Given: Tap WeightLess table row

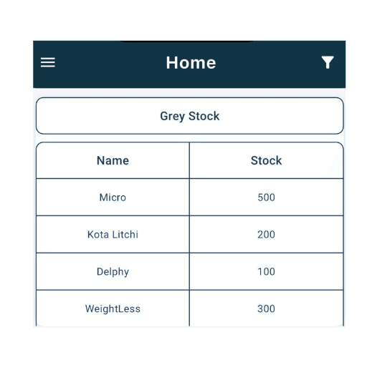Looking at the screenshot, I should 190,308.
